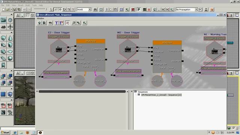Click the 'W2 - Door Trigger' comment label
The image size is (240, 135).
tap(128, 33)
